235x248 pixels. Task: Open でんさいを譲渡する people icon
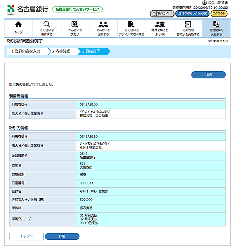[103, 25]
